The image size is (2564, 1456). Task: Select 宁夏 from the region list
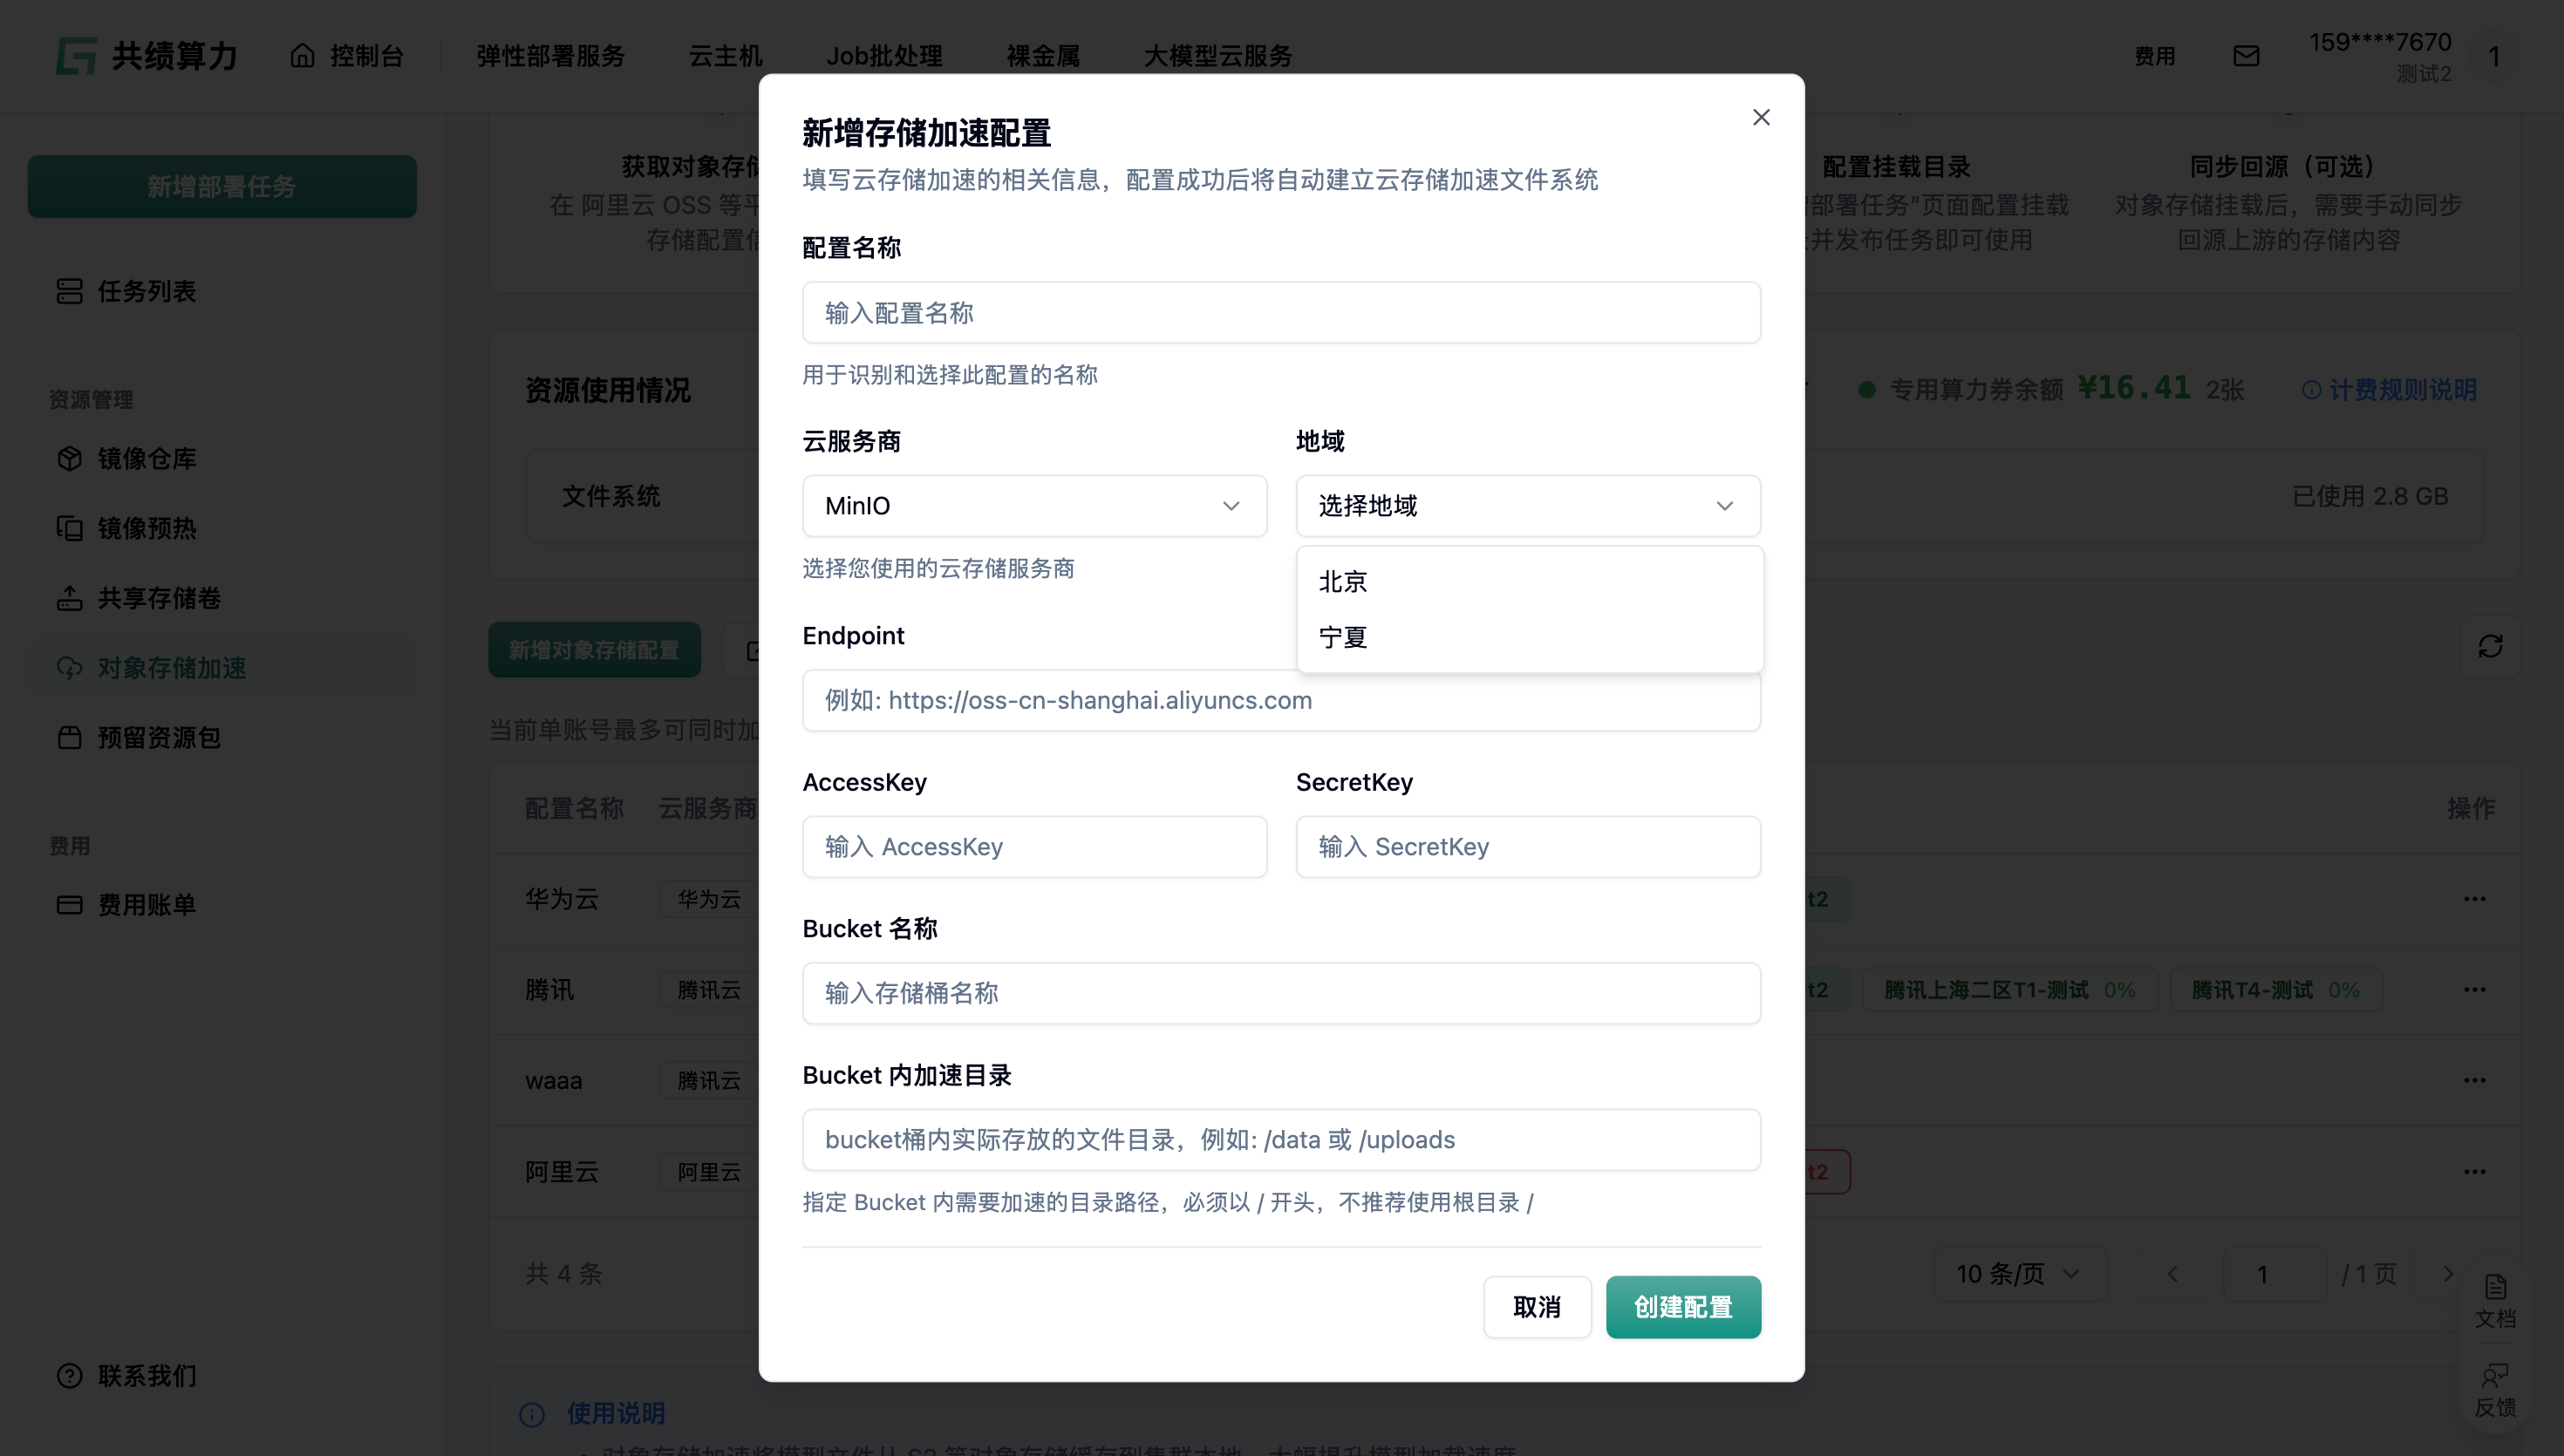(1529, 637)
